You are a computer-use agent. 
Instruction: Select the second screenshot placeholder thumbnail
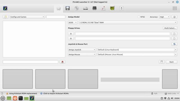pyautogui.click(x=50, y=79)
